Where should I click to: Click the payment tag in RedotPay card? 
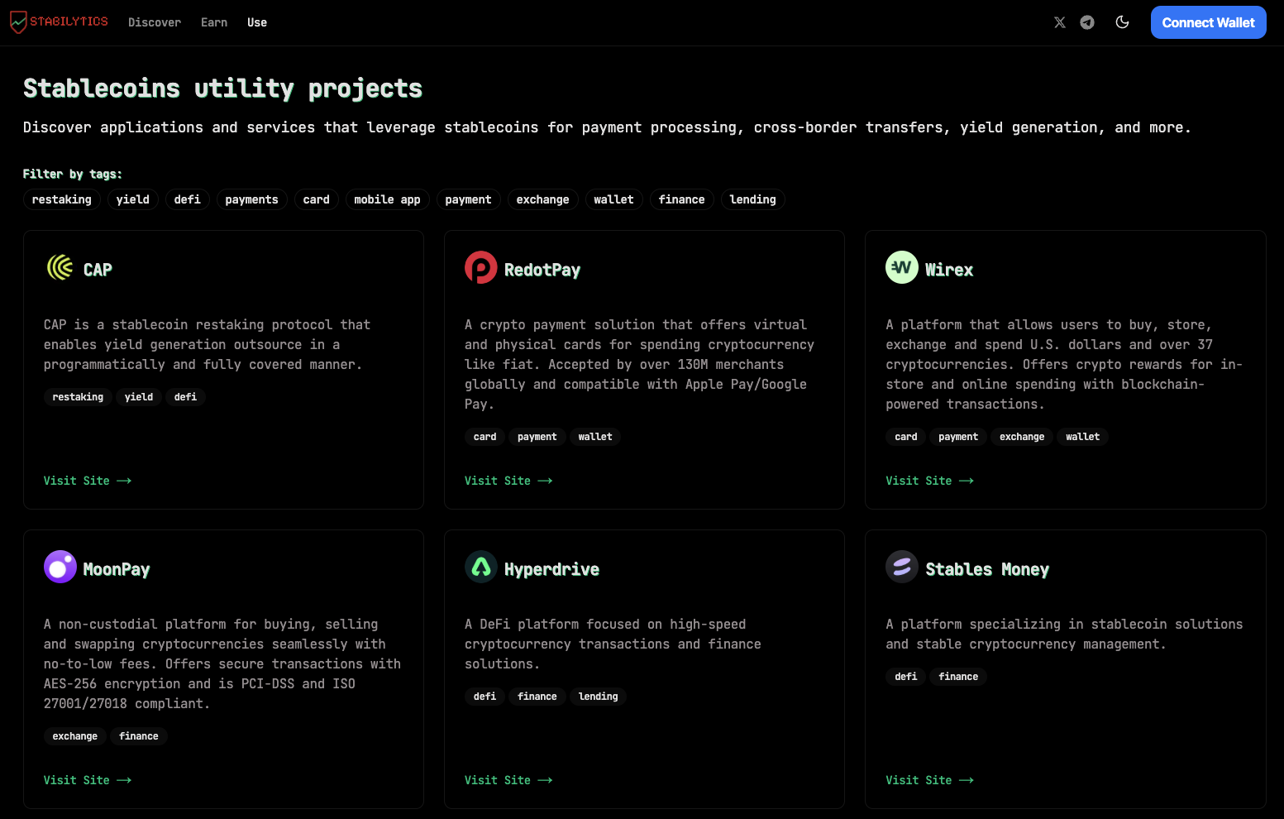click(x=537, y=437)
